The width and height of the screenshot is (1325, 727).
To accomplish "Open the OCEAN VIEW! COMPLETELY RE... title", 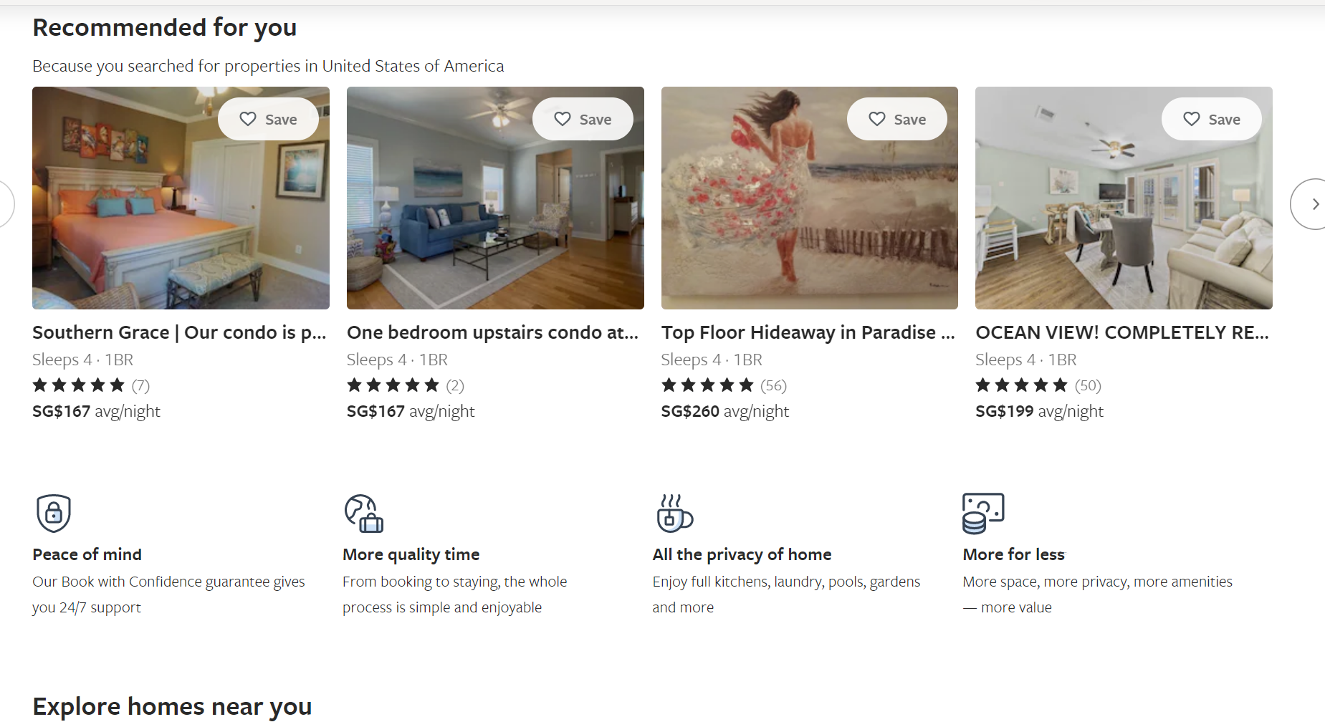I will point(1122,332).
